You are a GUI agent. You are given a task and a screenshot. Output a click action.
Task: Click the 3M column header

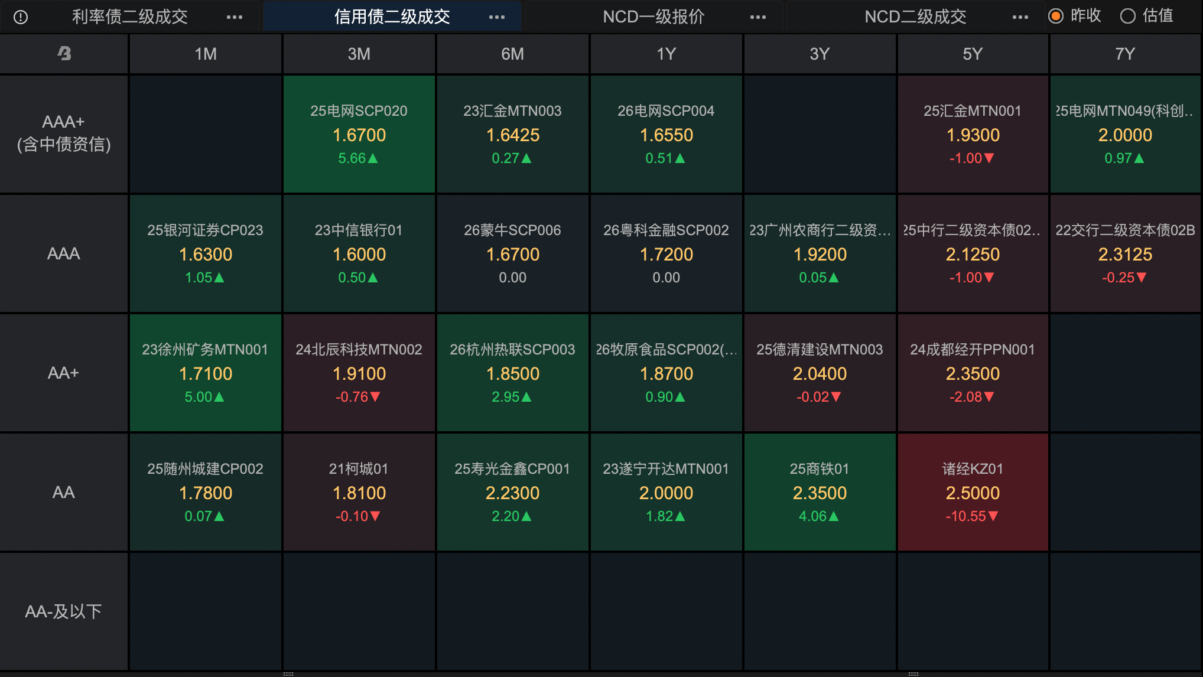[x=359, y=54]
